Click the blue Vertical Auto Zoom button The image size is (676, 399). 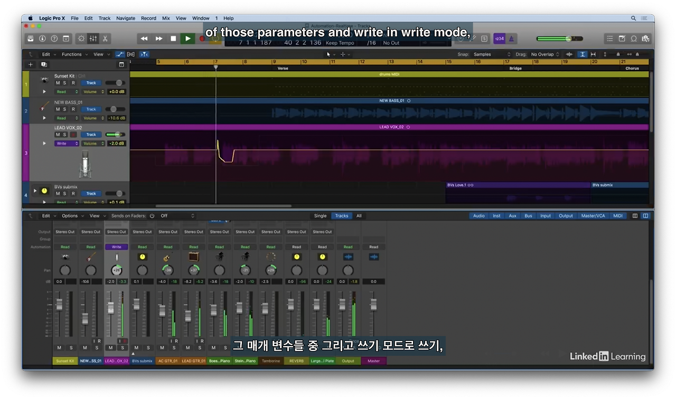pos(582,54)
